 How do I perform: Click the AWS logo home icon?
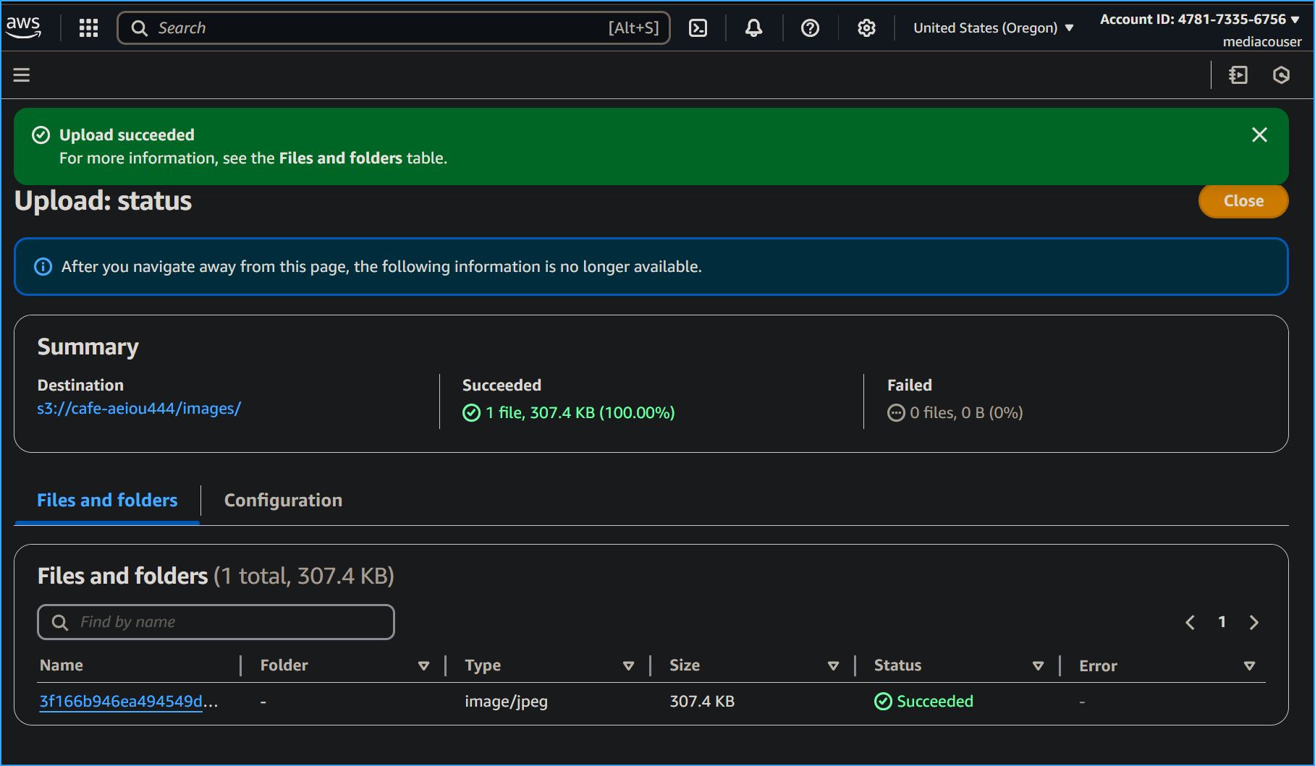pyautogui.click(x=23, y=27)
